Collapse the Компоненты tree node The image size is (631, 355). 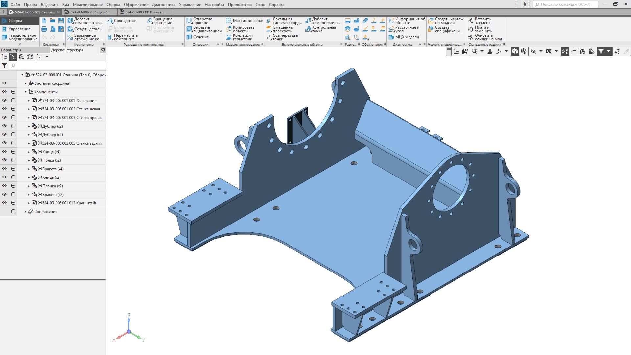(26, 92)
